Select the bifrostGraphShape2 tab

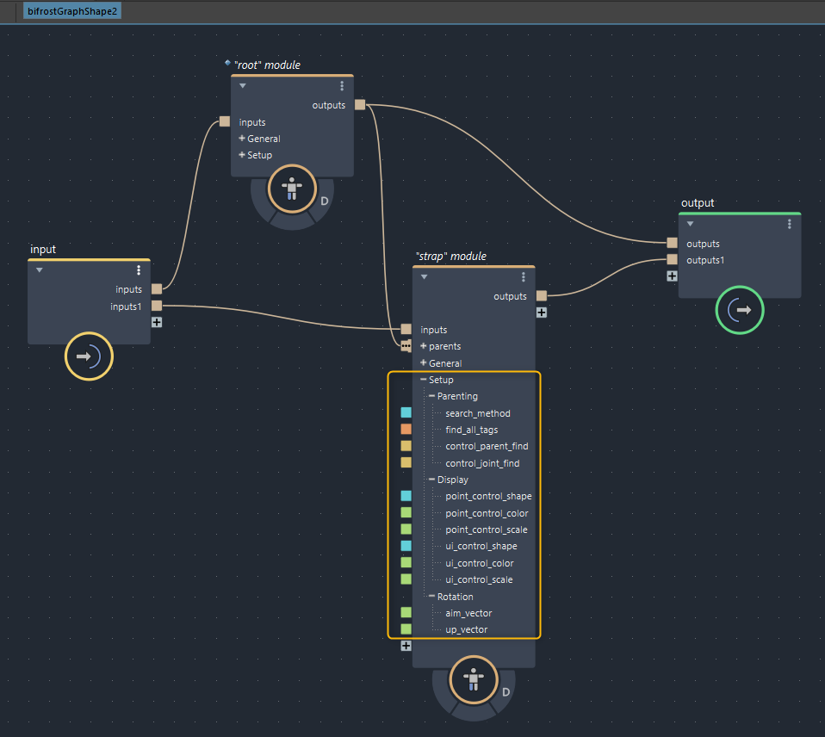pos(72,12)
